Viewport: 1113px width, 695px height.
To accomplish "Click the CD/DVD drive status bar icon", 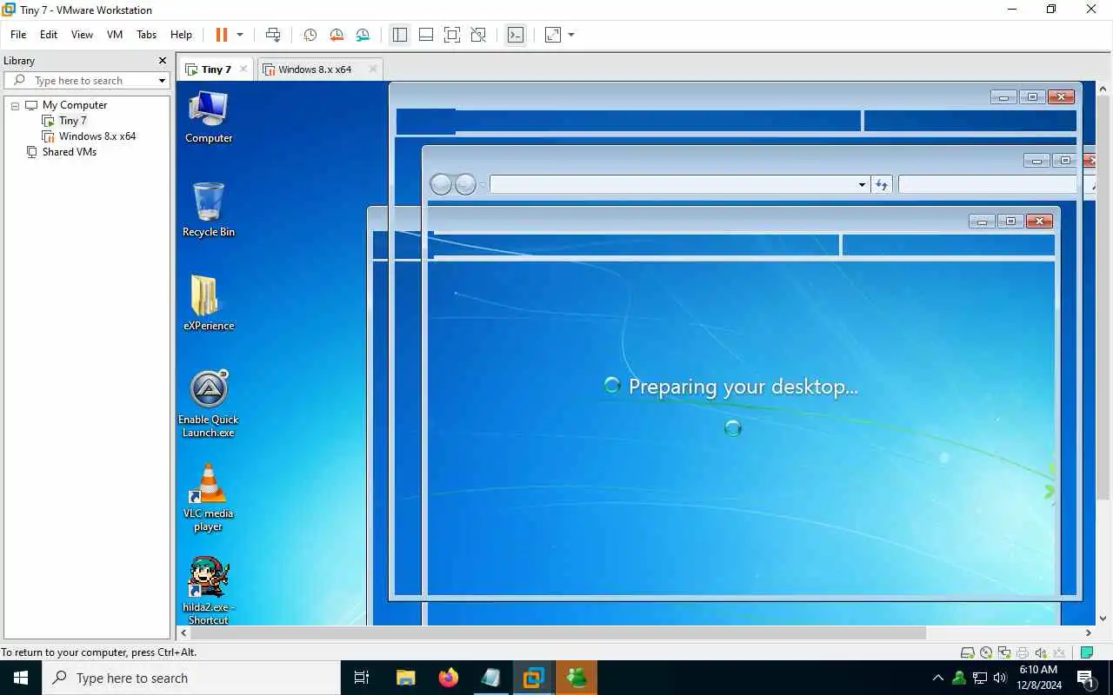I will [986, 653].
